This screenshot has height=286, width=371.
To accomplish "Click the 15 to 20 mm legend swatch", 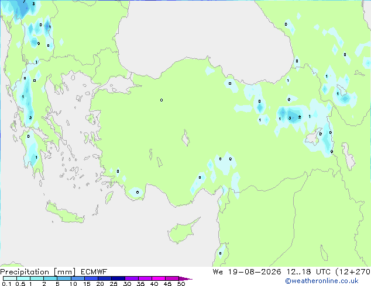I will tap(91, 278).
